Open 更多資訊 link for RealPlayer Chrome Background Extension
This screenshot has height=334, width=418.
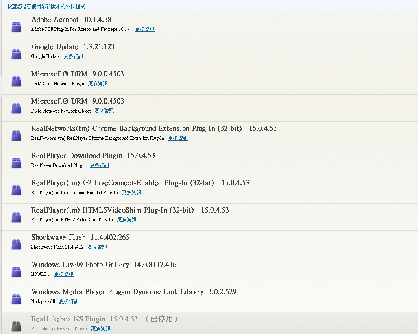pyautogui.click(x=178, y=138)
